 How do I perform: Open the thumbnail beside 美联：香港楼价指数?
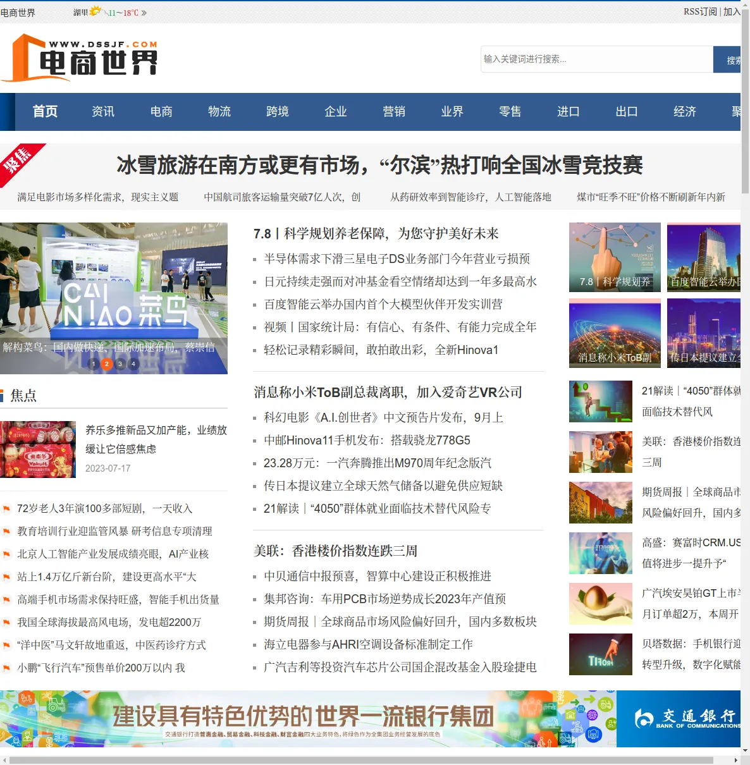[x=601, y=452]
